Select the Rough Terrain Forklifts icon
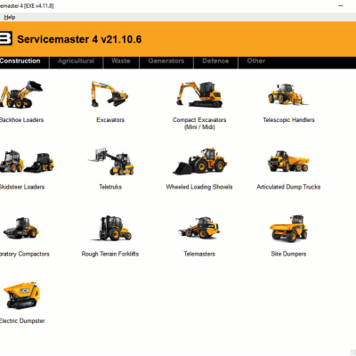This screenshot has width=356, height=356. [x=111, y=228]
